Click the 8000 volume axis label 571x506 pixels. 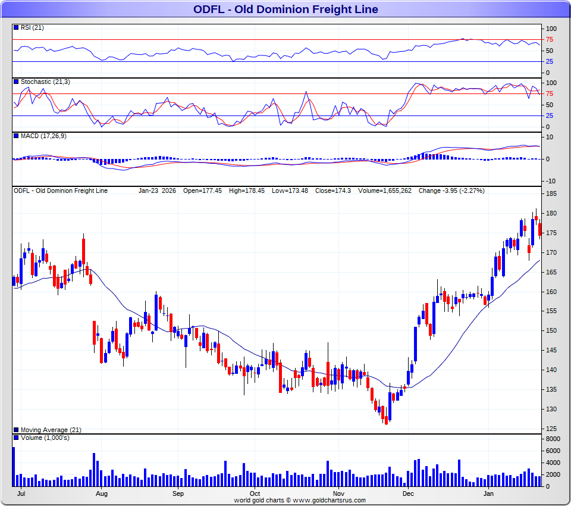553,439
